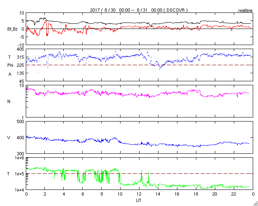Click the '1e+5' temperature tick label

(19, 174)
